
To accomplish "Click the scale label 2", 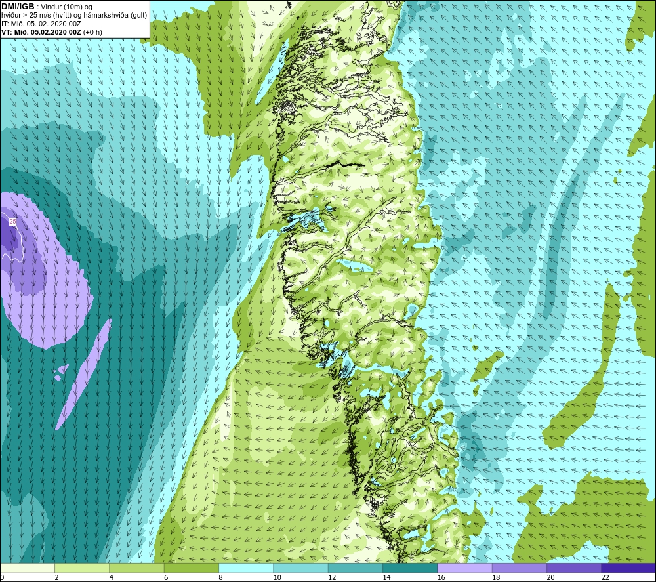I will (x=56, y=577).
